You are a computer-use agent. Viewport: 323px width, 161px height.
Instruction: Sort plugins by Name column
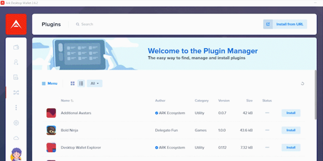(x=67, y=100)
